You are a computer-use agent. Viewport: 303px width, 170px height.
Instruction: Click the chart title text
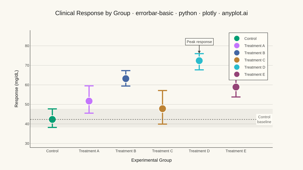pyautogui.click(x=151, y=13)
